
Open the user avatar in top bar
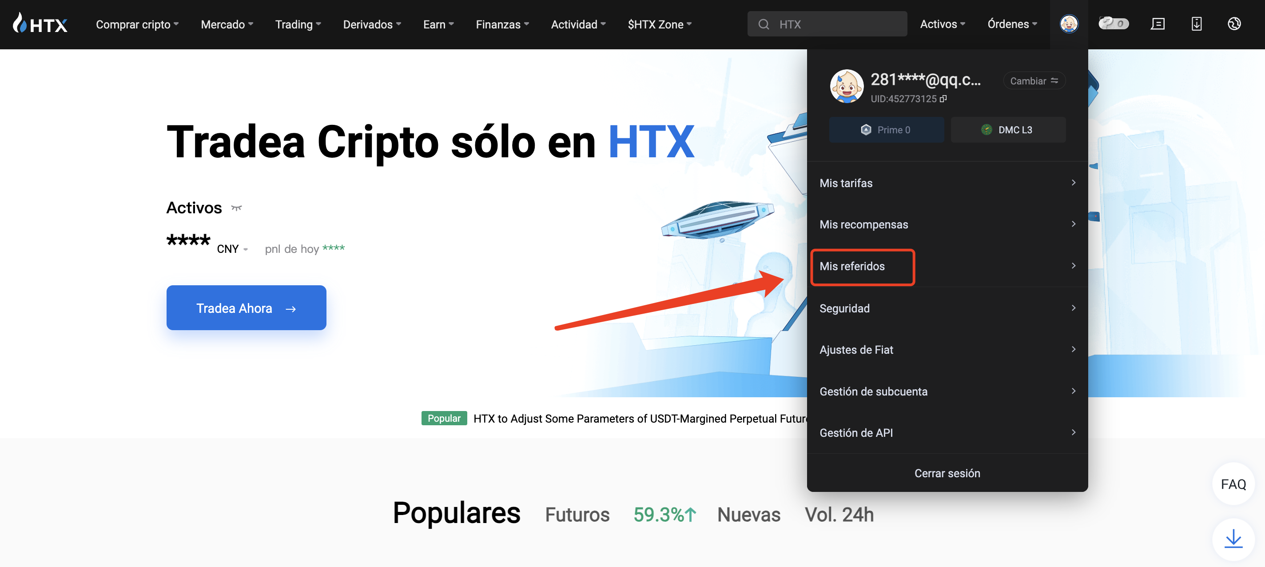pos(1069,24)
